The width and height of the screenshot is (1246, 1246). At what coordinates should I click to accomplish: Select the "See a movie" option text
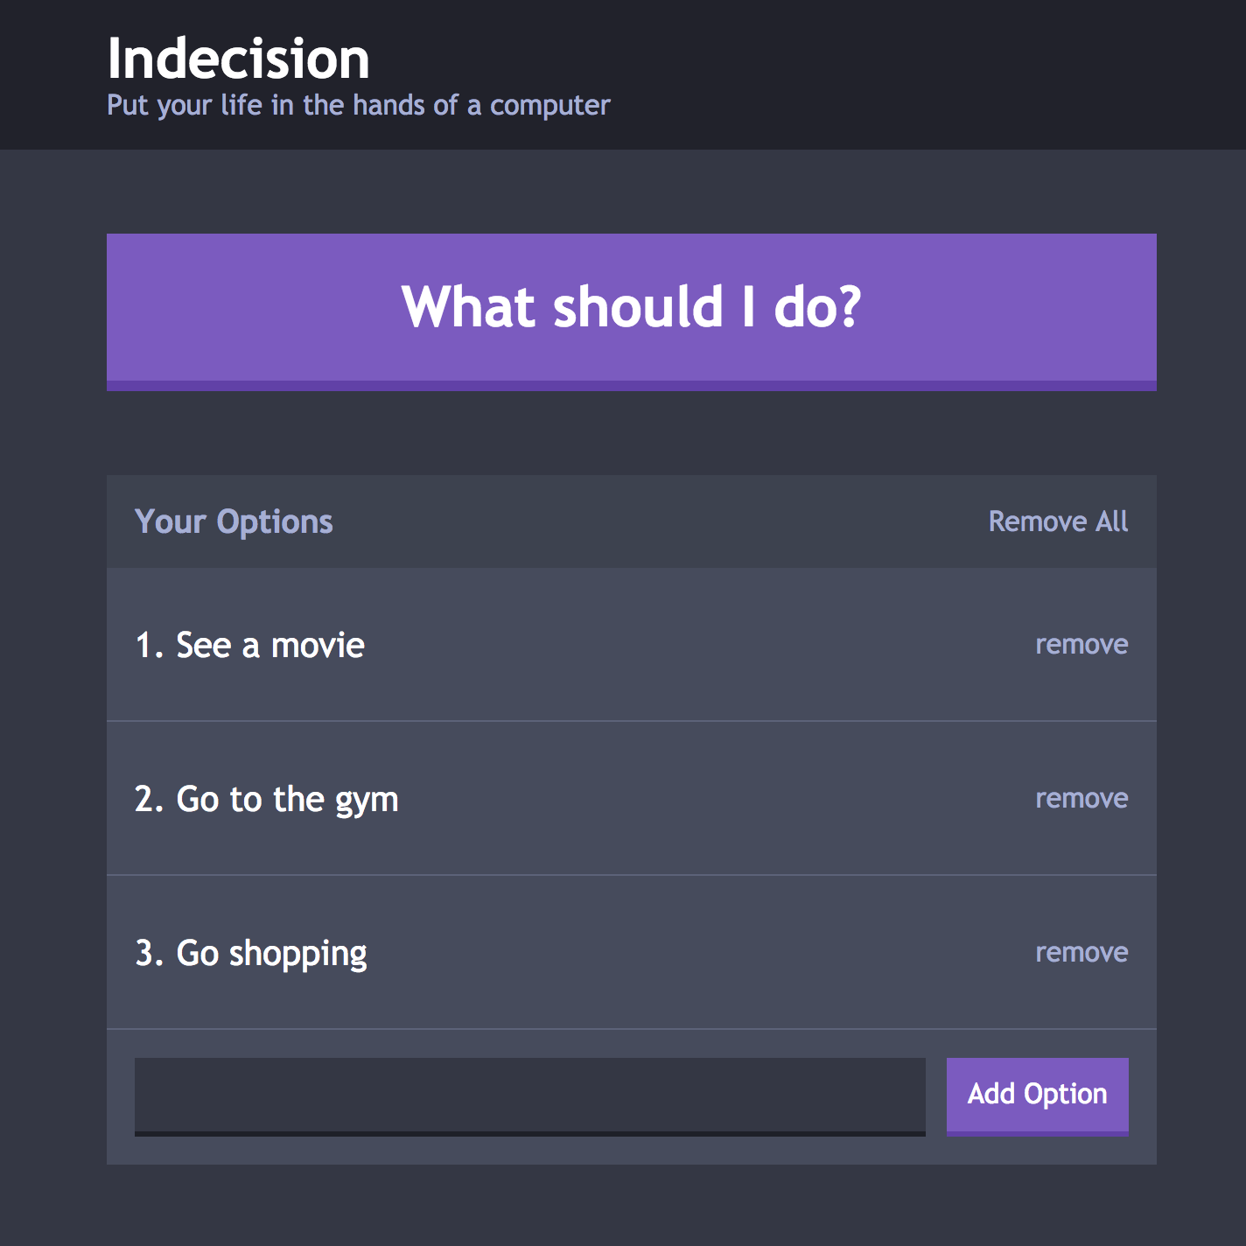click(269, 646)
